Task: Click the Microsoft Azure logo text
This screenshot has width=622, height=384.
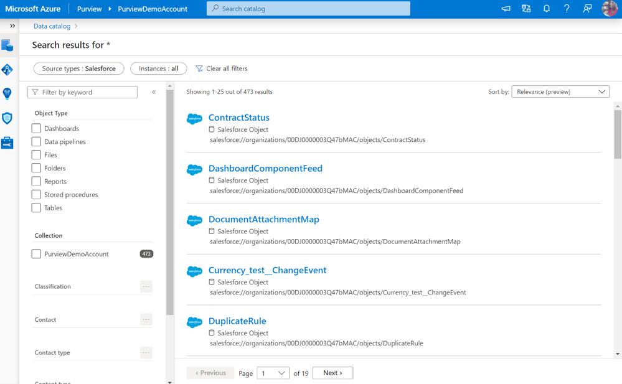Action: 33,9
